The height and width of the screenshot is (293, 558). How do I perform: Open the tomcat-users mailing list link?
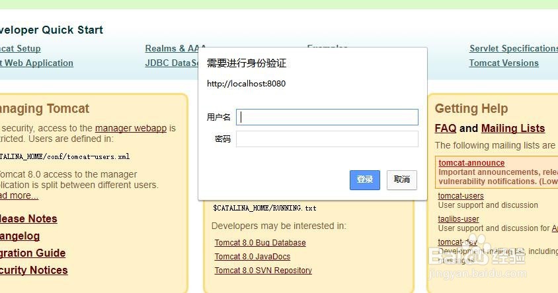tap(461, 196)
